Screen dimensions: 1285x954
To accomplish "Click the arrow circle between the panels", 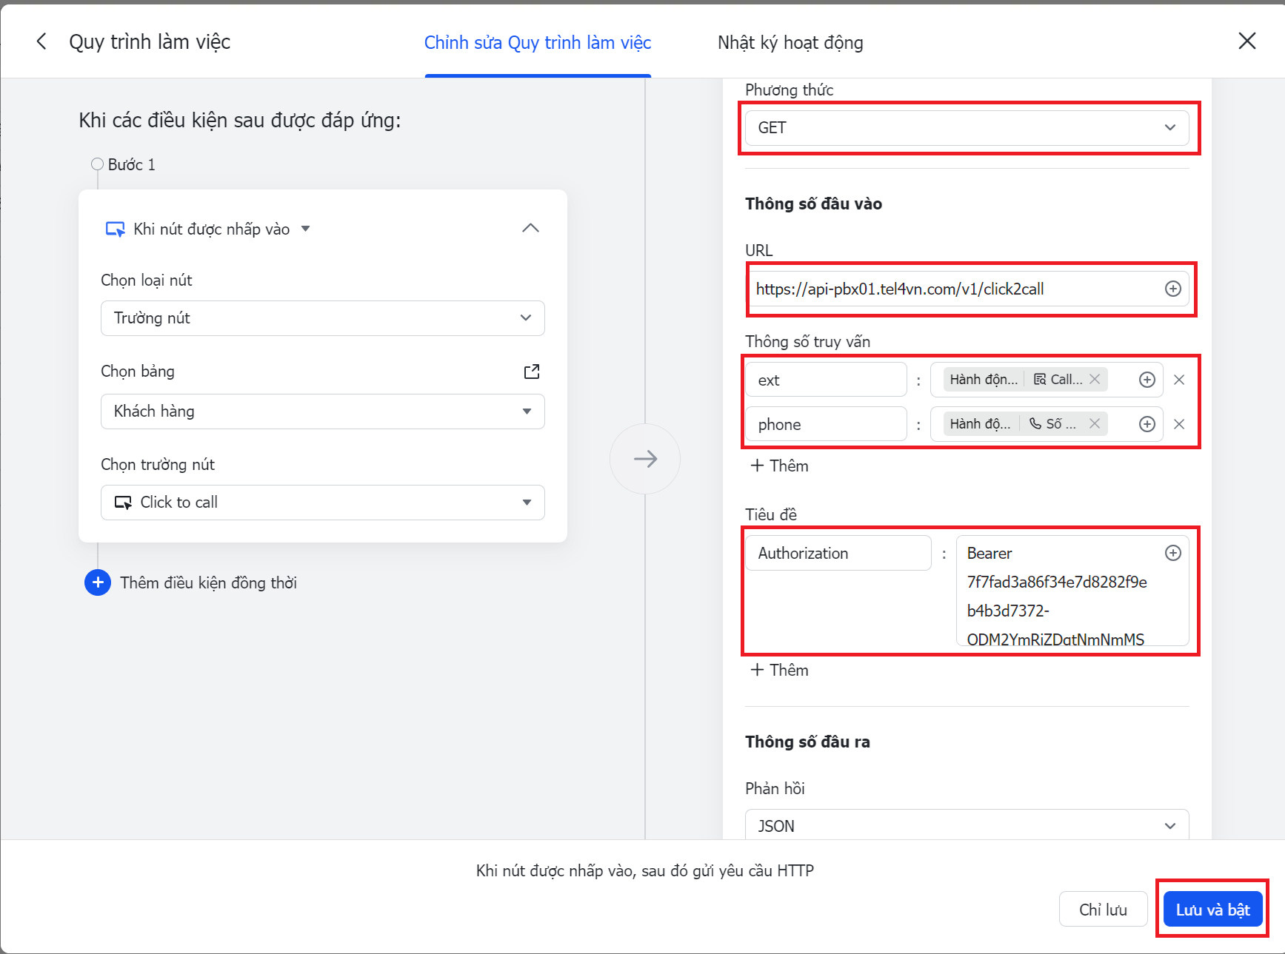I will [x=645, y=459].
